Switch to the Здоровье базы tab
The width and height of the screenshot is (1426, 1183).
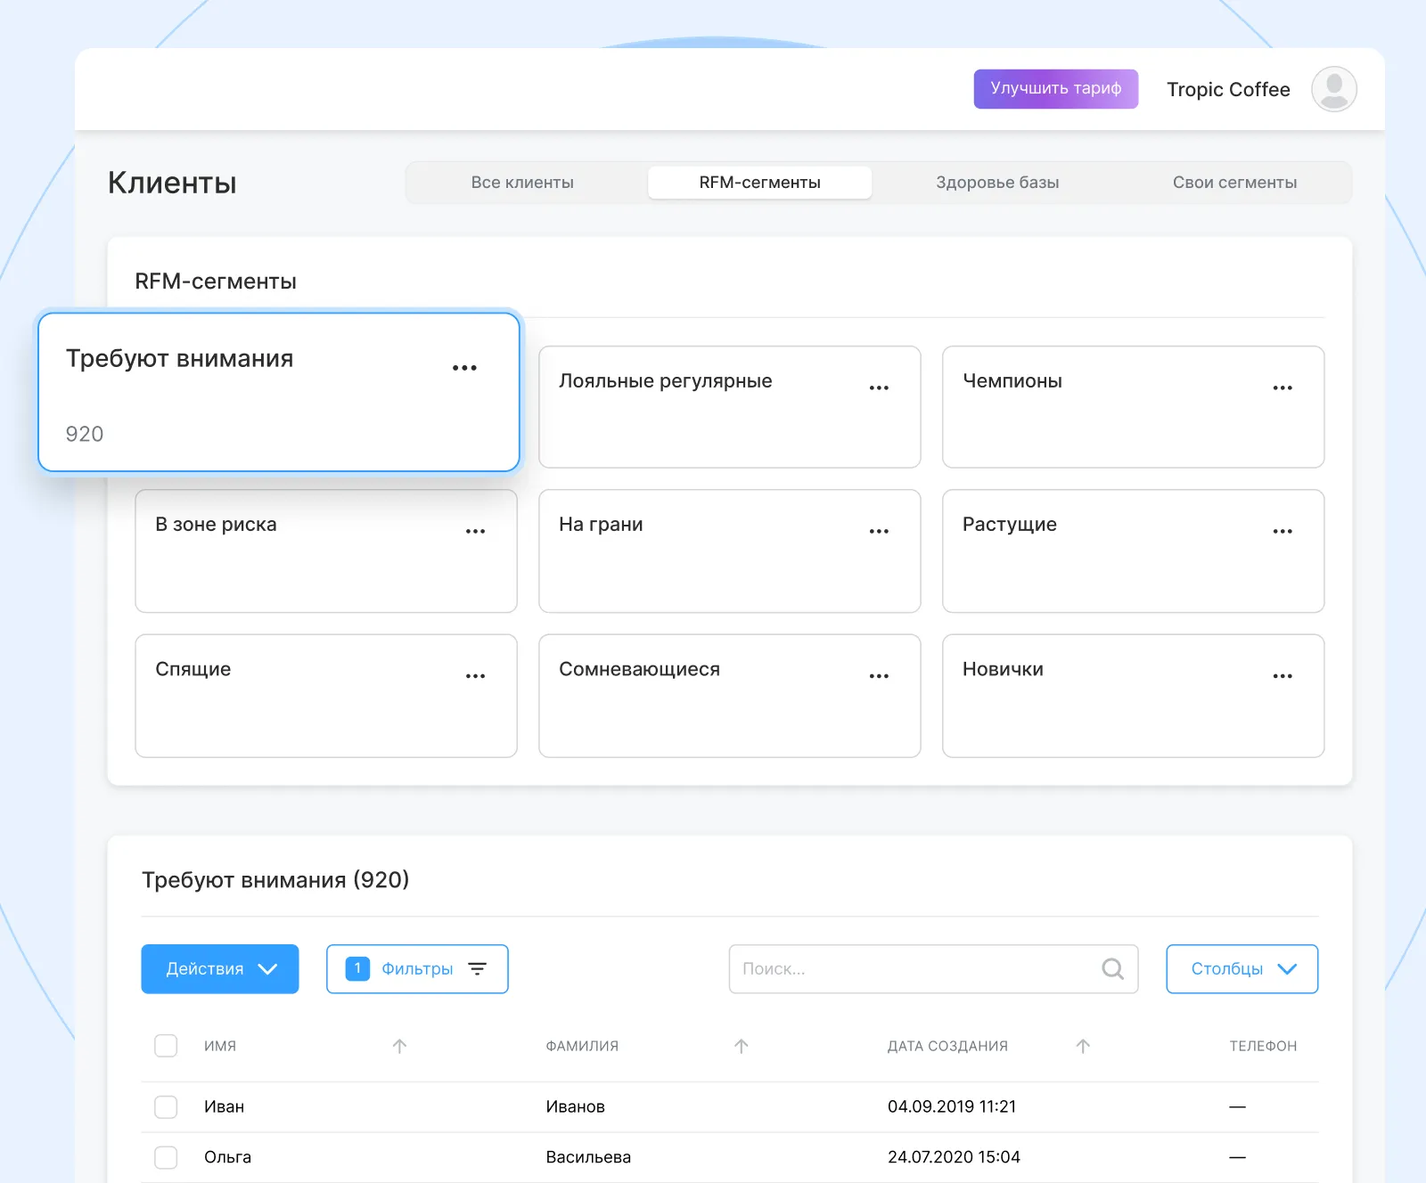point(997,183)
